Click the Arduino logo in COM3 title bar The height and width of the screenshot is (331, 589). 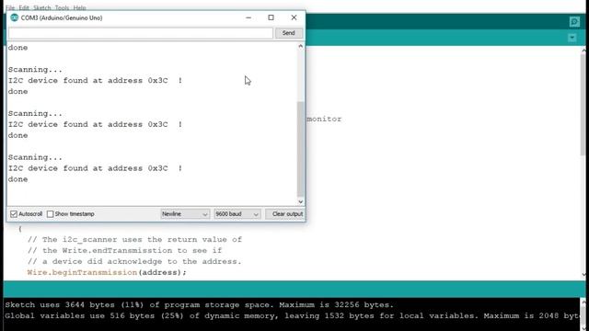(15, 17)
